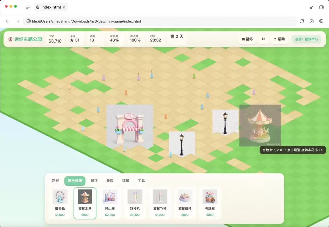
Task: Open the 景观 category tab
Action: [110, 181]
